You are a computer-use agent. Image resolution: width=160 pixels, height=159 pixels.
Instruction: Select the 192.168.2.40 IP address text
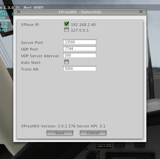[83, 25]
